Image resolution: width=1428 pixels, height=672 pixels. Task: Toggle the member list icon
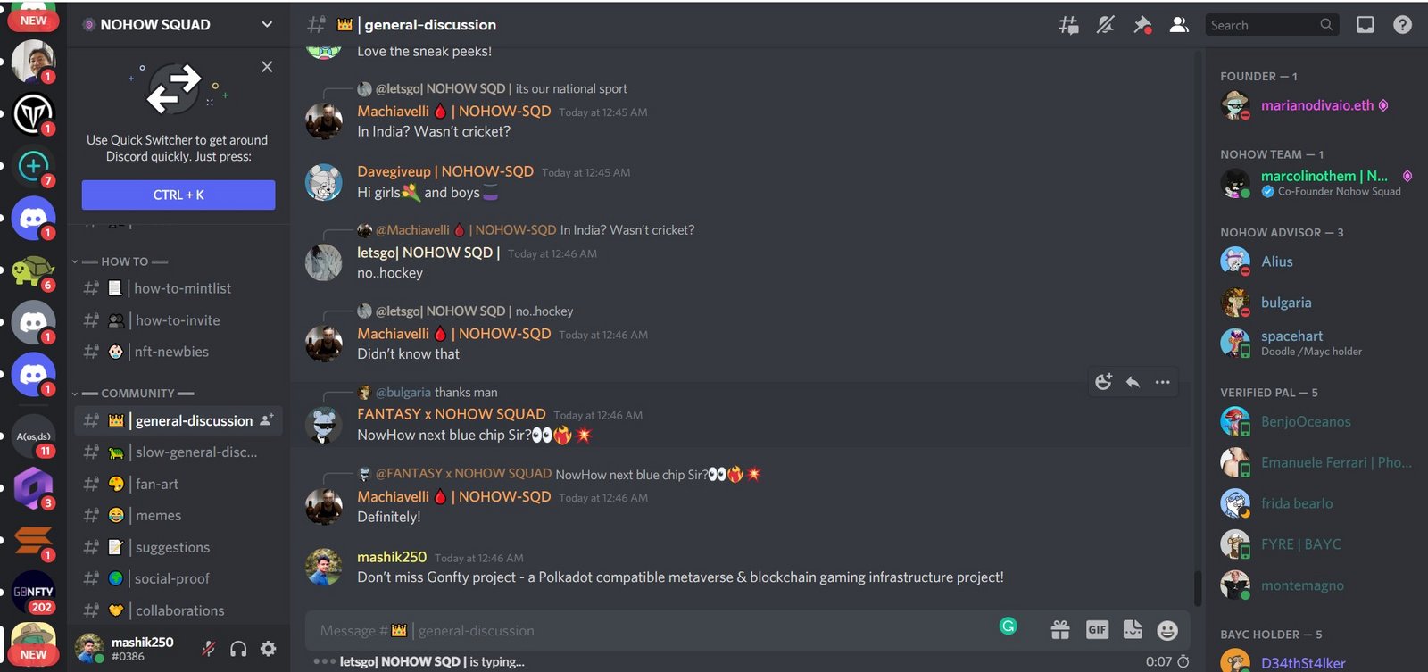click(x=1179, y=25)
